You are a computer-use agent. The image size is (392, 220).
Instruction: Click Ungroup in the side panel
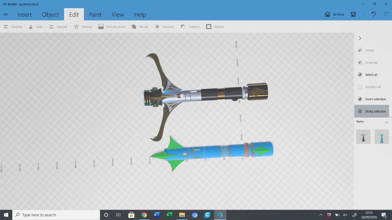pyautogui.click(x=367, y=62)
